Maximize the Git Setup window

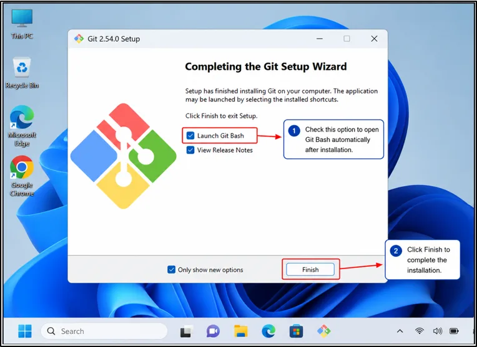coord(347,39)
